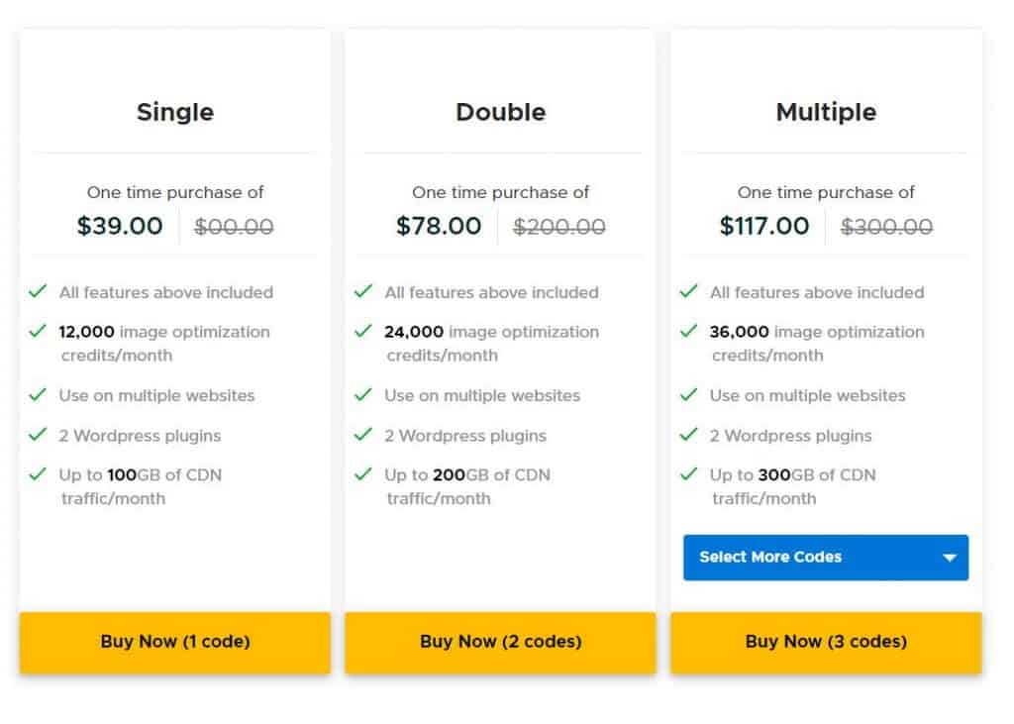The height and width of the screenshot is (724, 1014).
Task: Buy Now with 3 codes
Action: 826,643
